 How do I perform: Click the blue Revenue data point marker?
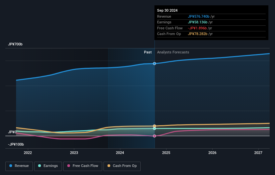[x=154, y=63]
